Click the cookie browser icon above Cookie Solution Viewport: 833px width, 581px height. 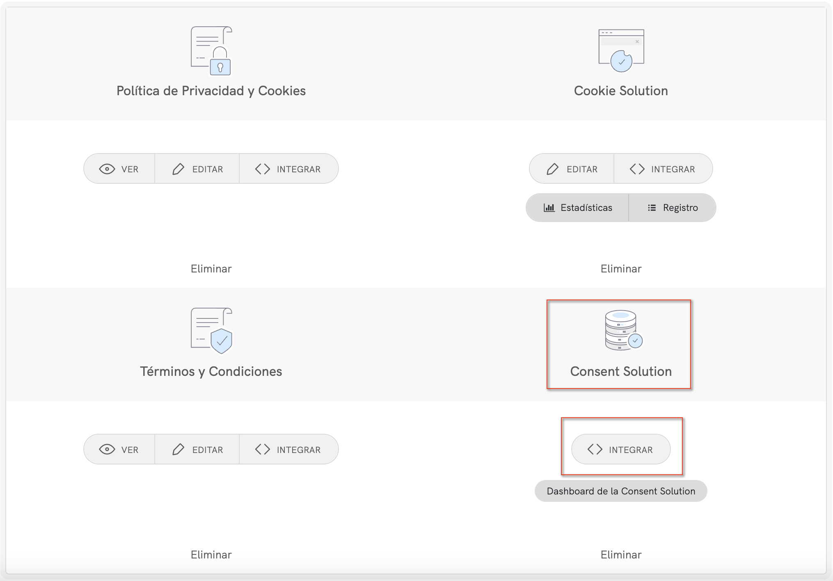tap(620, 49)
